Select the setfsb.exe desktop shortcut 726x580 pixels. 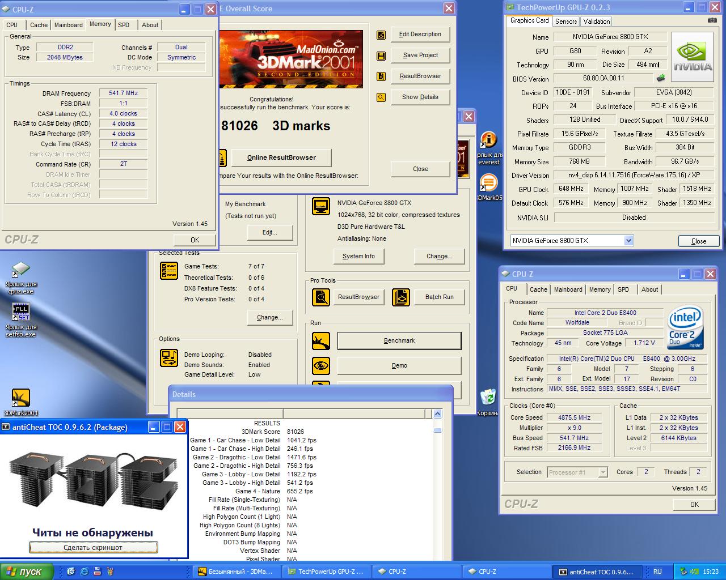(x=21, y=320)
